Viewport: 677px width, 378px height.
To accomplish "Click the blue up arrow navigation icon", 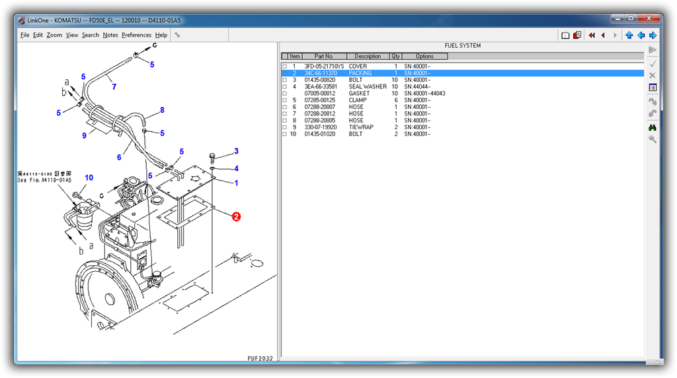I will (x=629, y=36).
